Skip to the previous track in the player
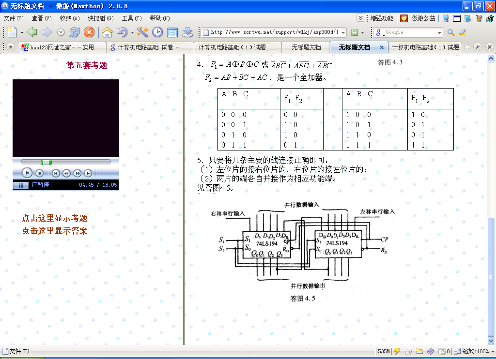 click(56, 173)
